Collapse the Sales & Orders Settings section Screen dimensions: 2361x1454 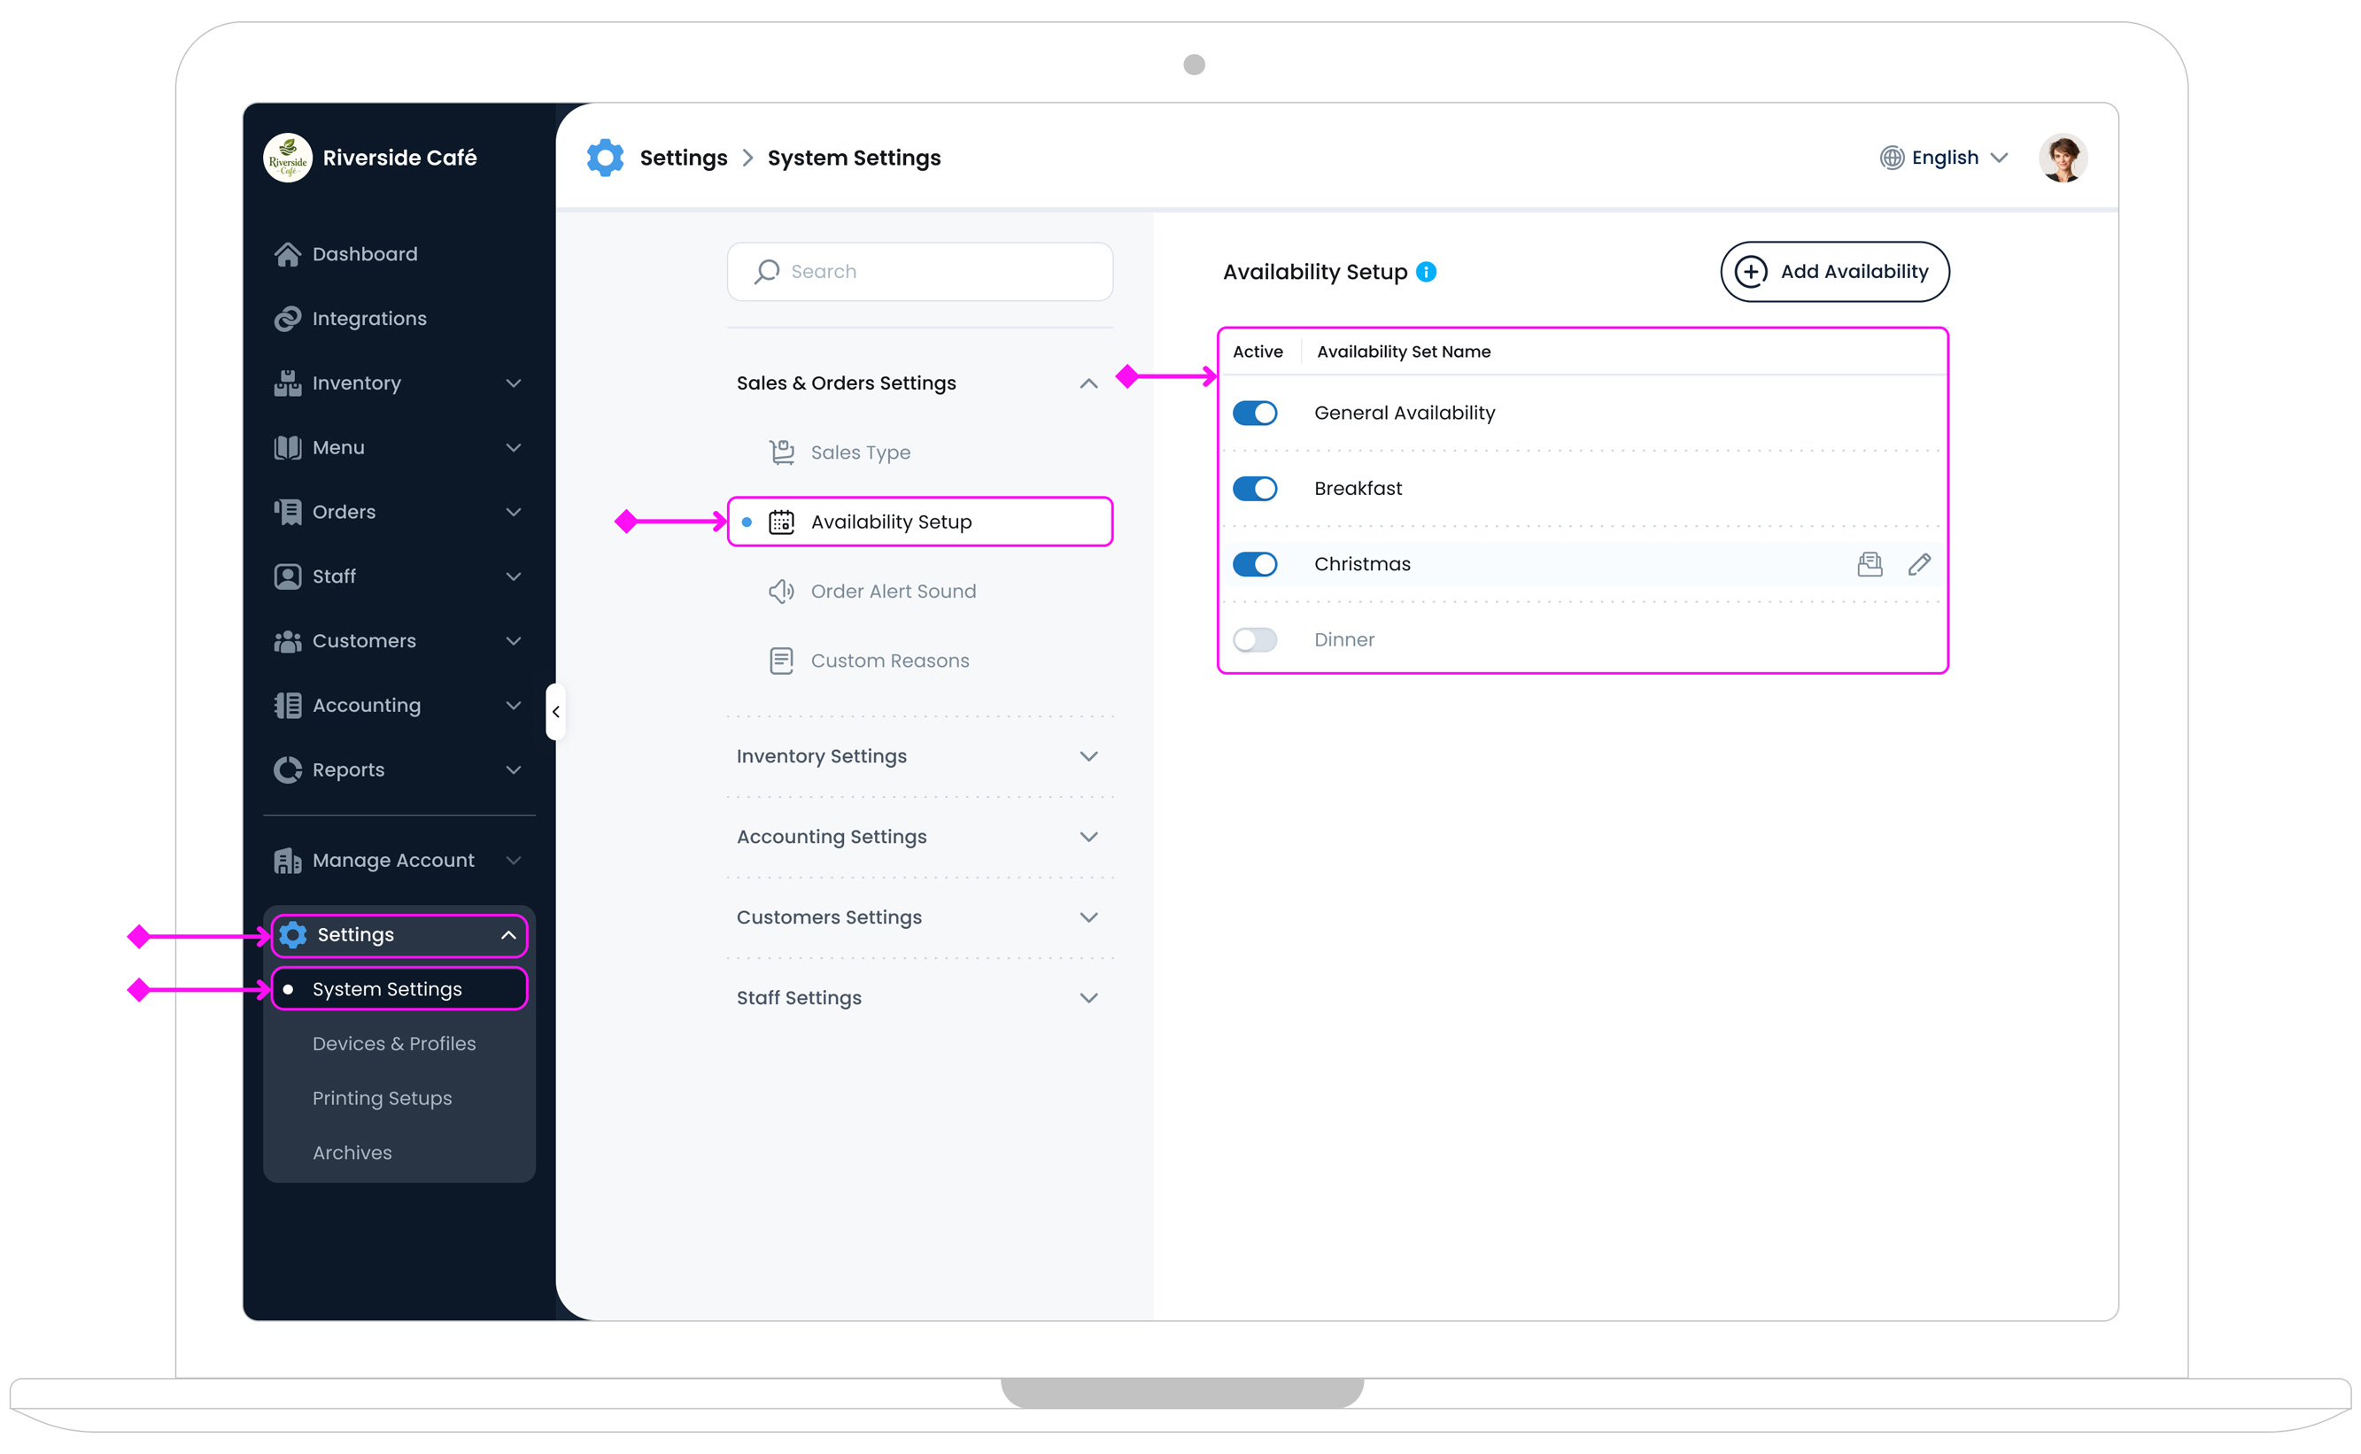click(1088, 383)
